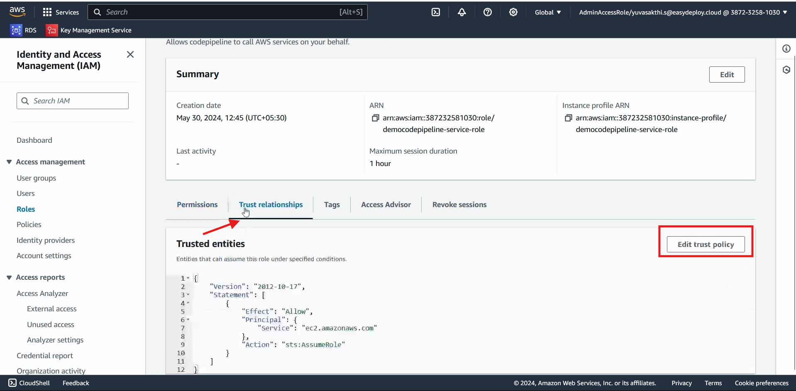Collapse the Access reports section
Image resolution: width=796 pixels, height=391 pixels.
[9, 277]
